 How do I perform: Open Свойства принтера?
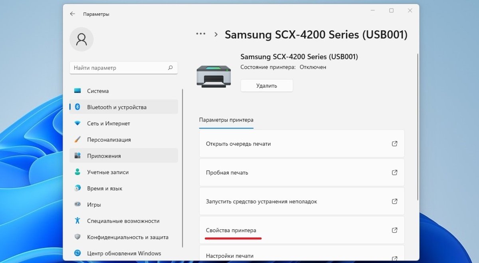coord(302,230)
